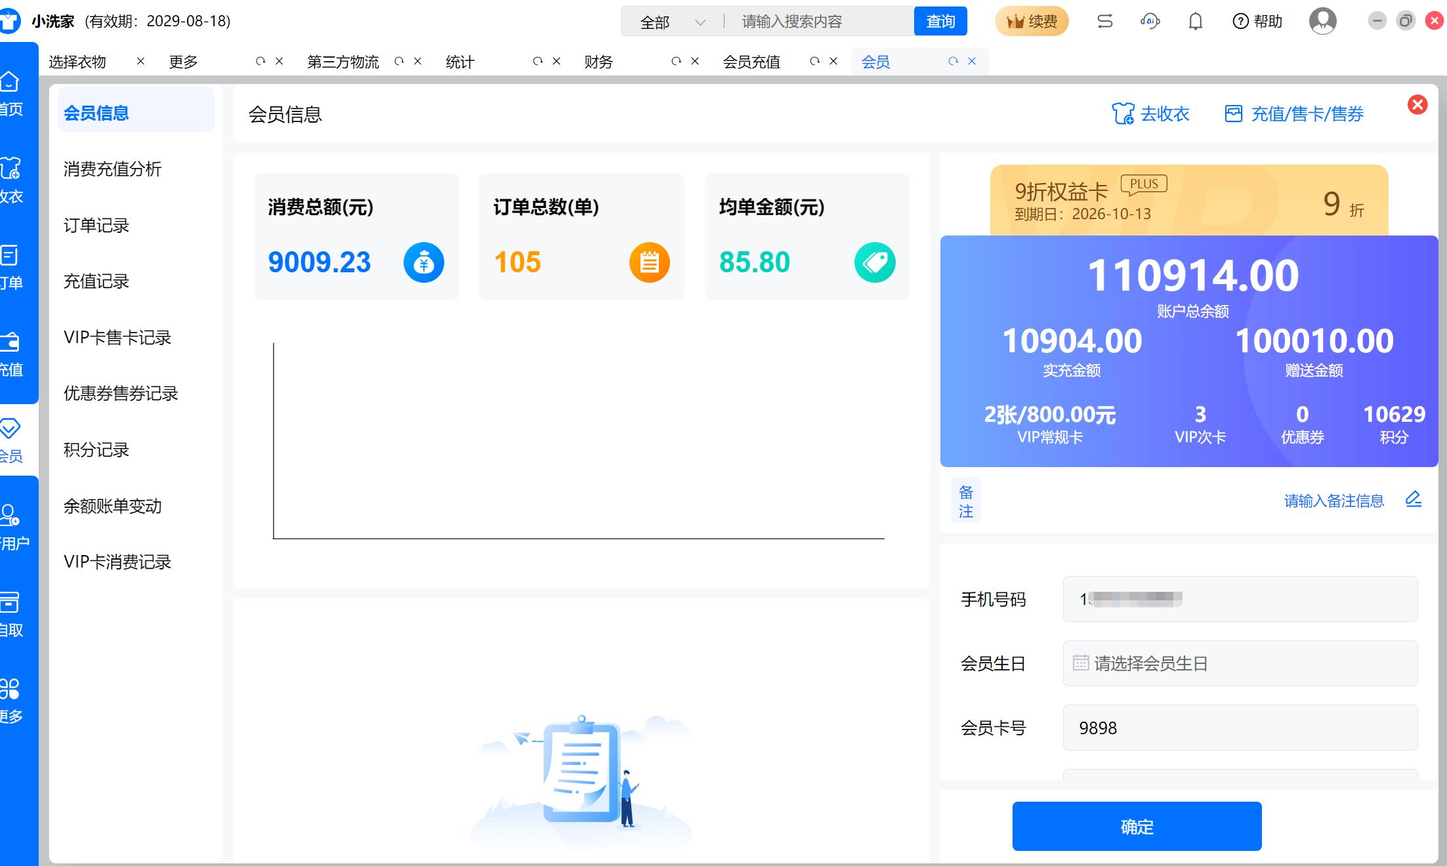The height and width of the screenshot is (866, 1447).
Task: Click the 会员卡号 input field
Action: point(1240,728)
